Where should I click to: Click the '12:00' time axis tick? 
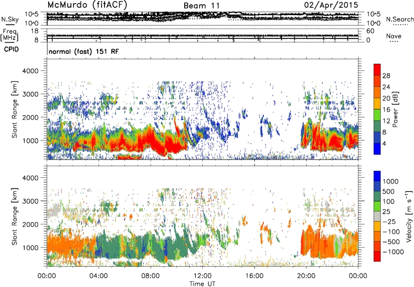pyautogui.click(x=202, y=276)
